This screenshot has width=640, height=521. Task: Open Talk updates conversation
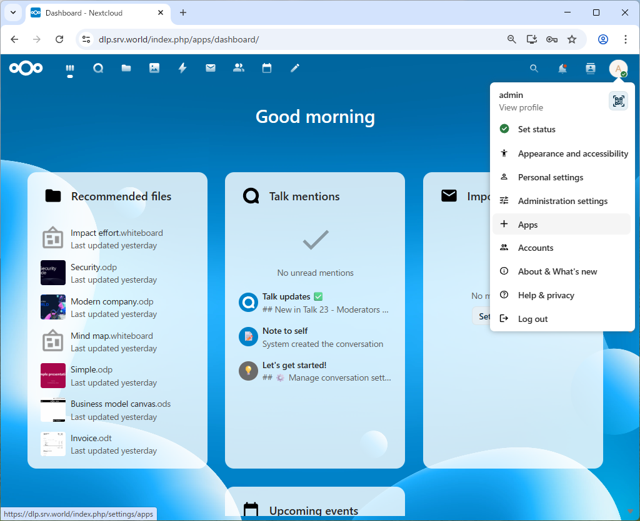pyautogui.click(x=315, y=303)
